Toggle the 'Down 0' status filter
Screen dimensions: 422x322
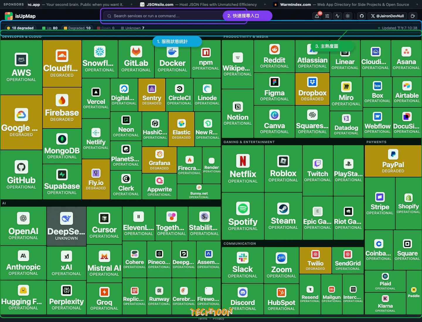point(105,28)
